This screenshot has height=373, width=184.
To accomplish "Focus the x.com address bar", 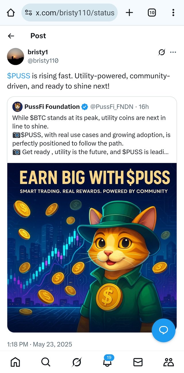I will pyautogui.click(x=70, y=13).
